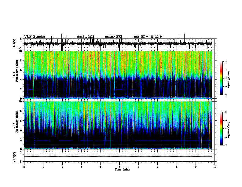Select the "Mar.11, 2021" date label
Image resolution: width=242 pixels, height=187 pixels.
pos(85,37)
